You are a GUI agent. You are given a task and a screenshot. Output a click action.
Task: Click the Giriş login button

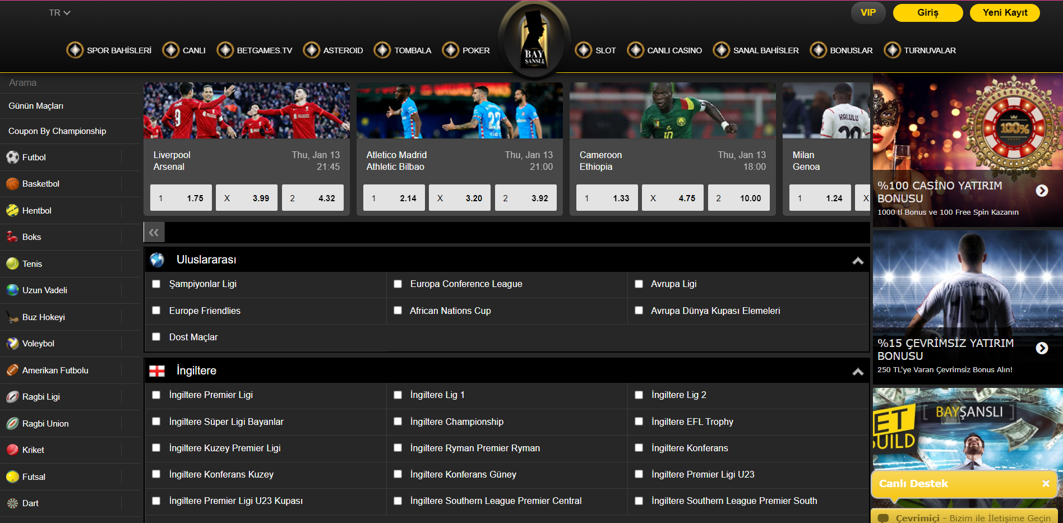click(x=928, y=12)
